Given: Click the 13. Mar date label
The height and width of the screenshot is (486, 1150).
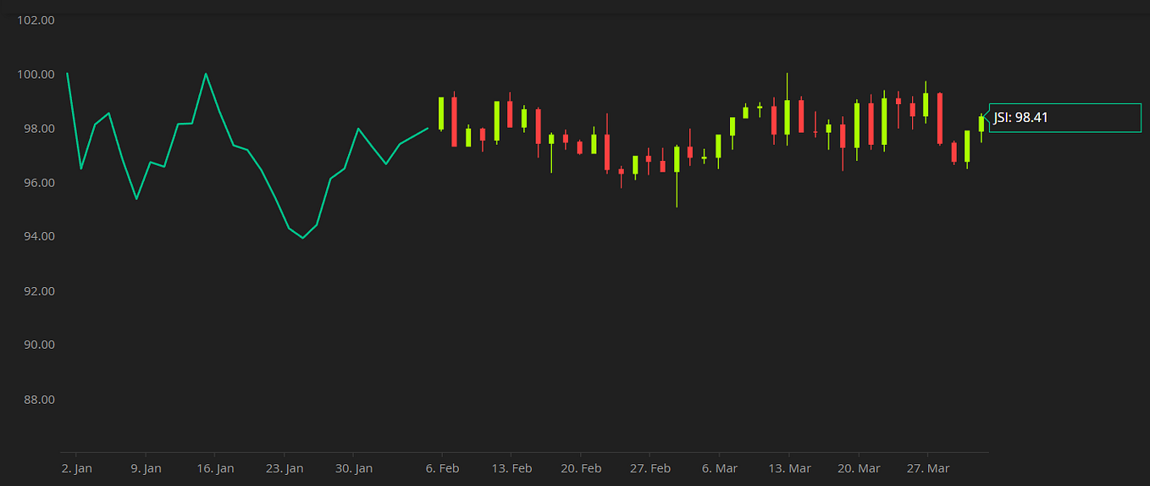Looking at the screenshot, I should [789, 468].
